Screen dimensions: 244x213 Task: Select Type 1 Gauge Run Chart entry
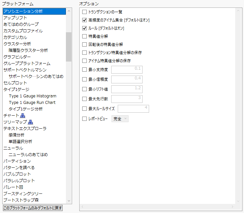pos(34,103)
